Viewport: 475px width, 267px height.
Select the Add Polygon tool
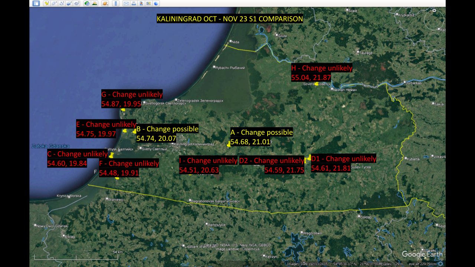coord(54,3)
